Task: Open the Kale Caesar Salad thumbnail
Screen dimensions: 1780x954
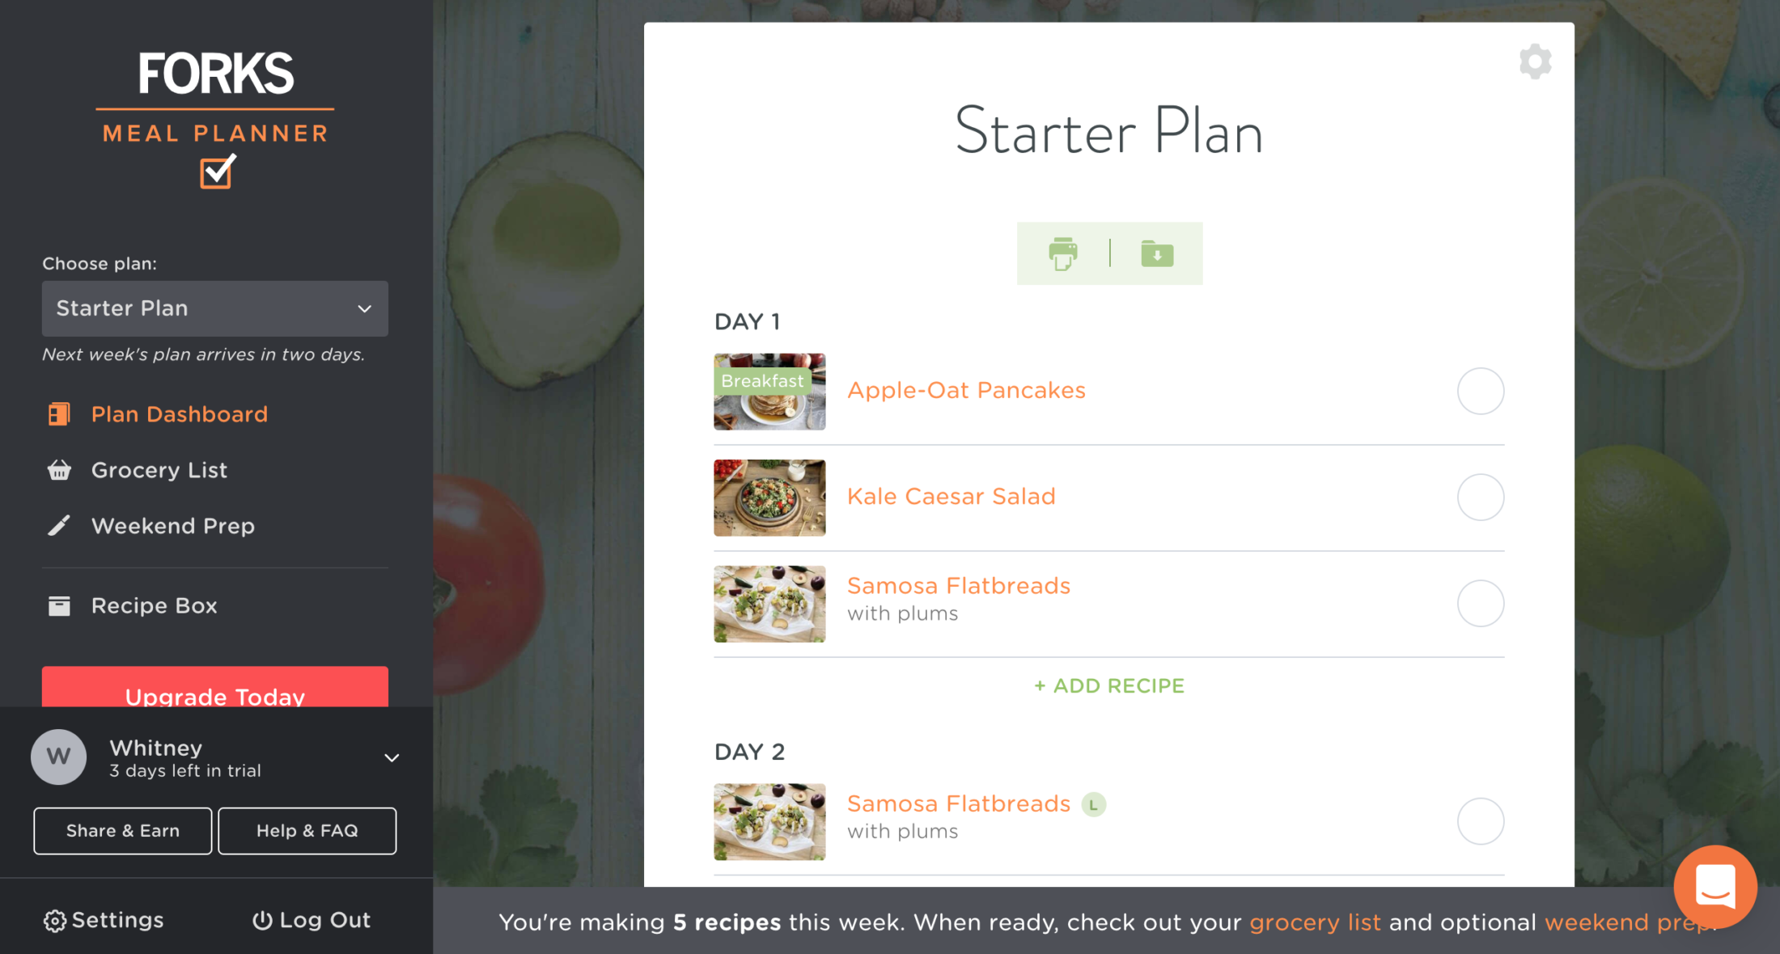Action: pyautogui.click(x=769, y=498)
